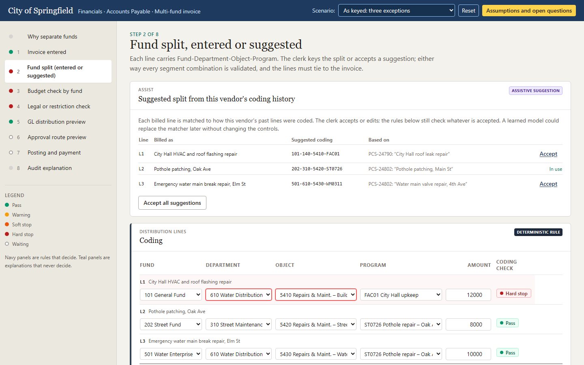Click suggested coding 202-310-5420-ST0726
This screenshot has height=365, width=584.
pos(317,169)
